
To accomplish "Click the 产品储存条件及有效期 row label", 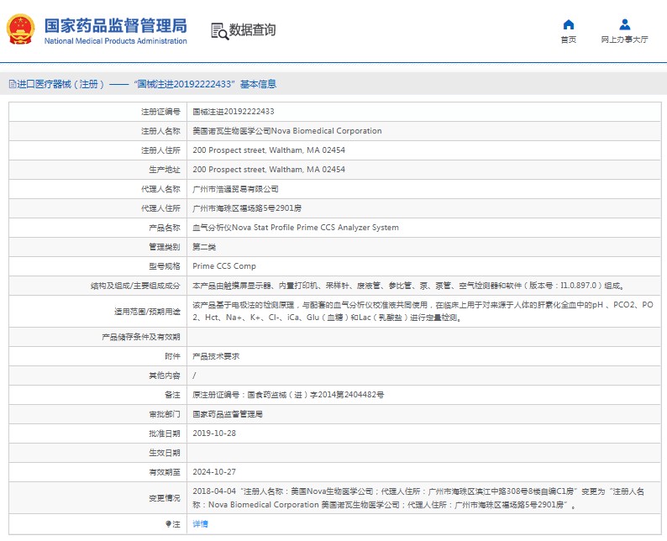I will [141, 337].
